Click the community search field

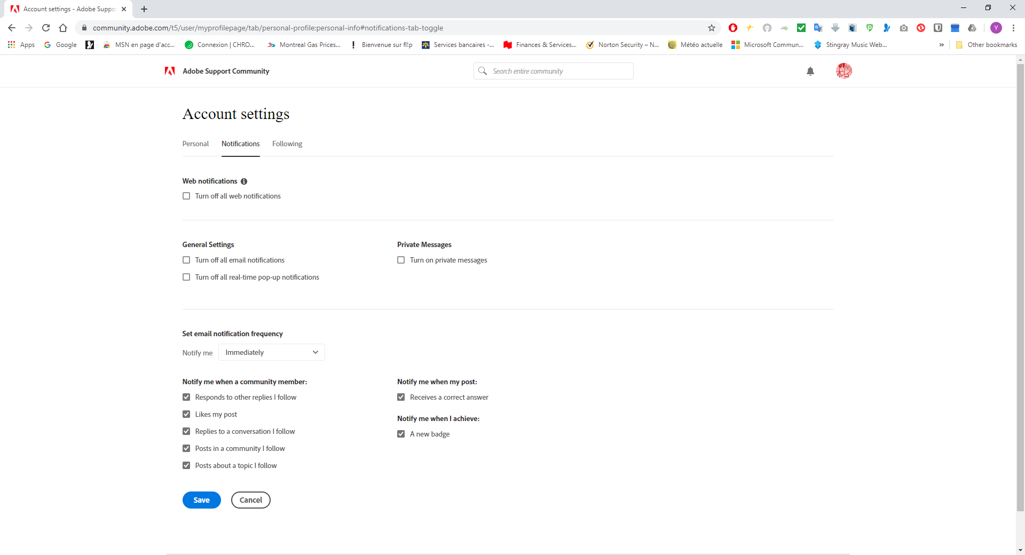tap(553, 70)
